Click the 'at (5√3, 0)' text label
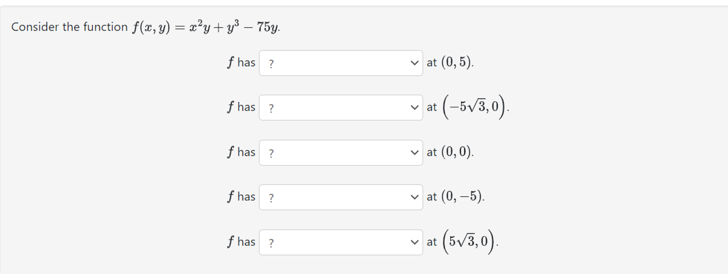Image resolution: width=728 pixels, height=274 pixels. (x=461, y=242)
